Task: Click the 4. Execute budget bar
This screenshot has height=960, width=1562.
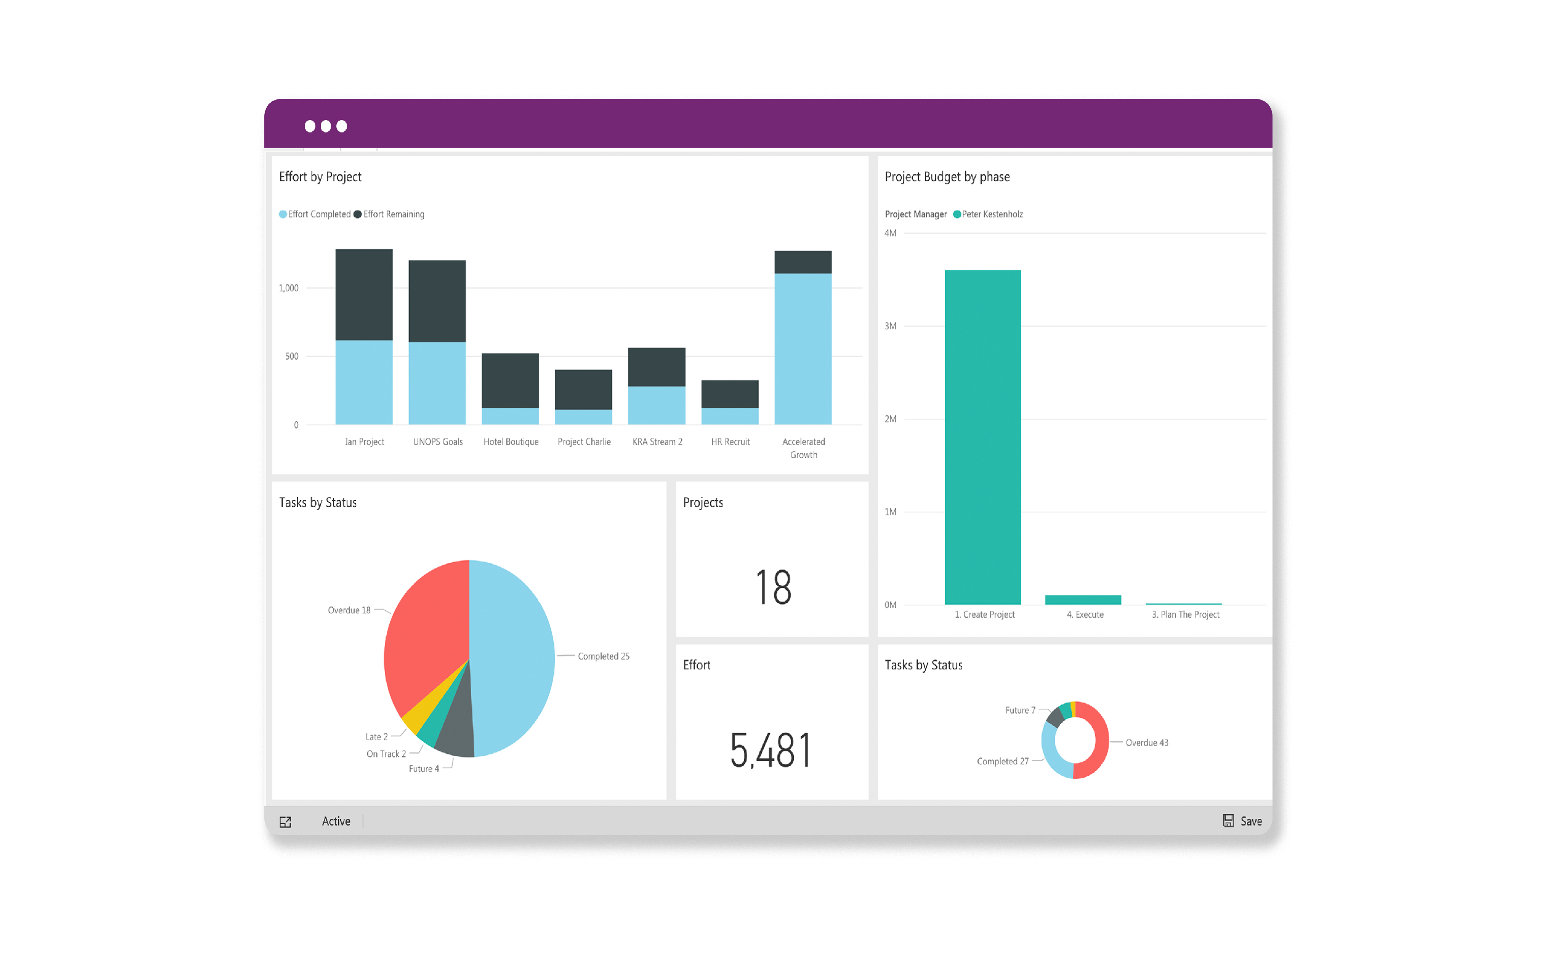Action: 1083,599
